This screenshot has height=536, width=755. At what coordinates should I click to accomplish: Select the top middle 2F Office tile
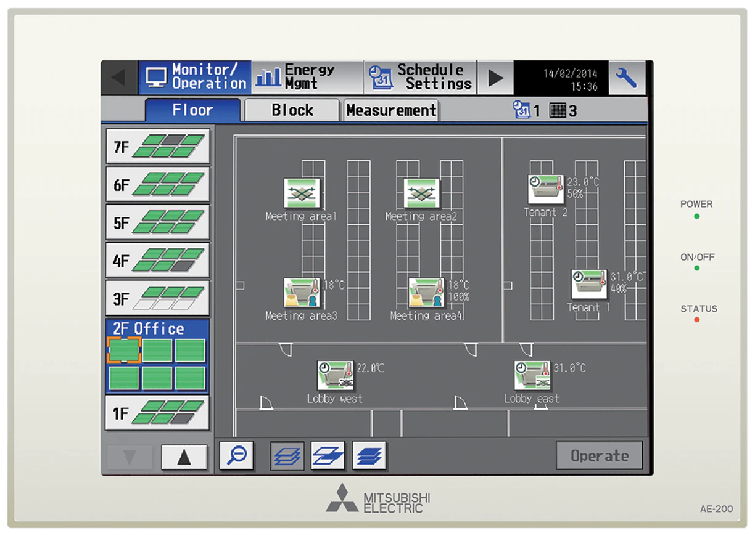tap(157, 350)
